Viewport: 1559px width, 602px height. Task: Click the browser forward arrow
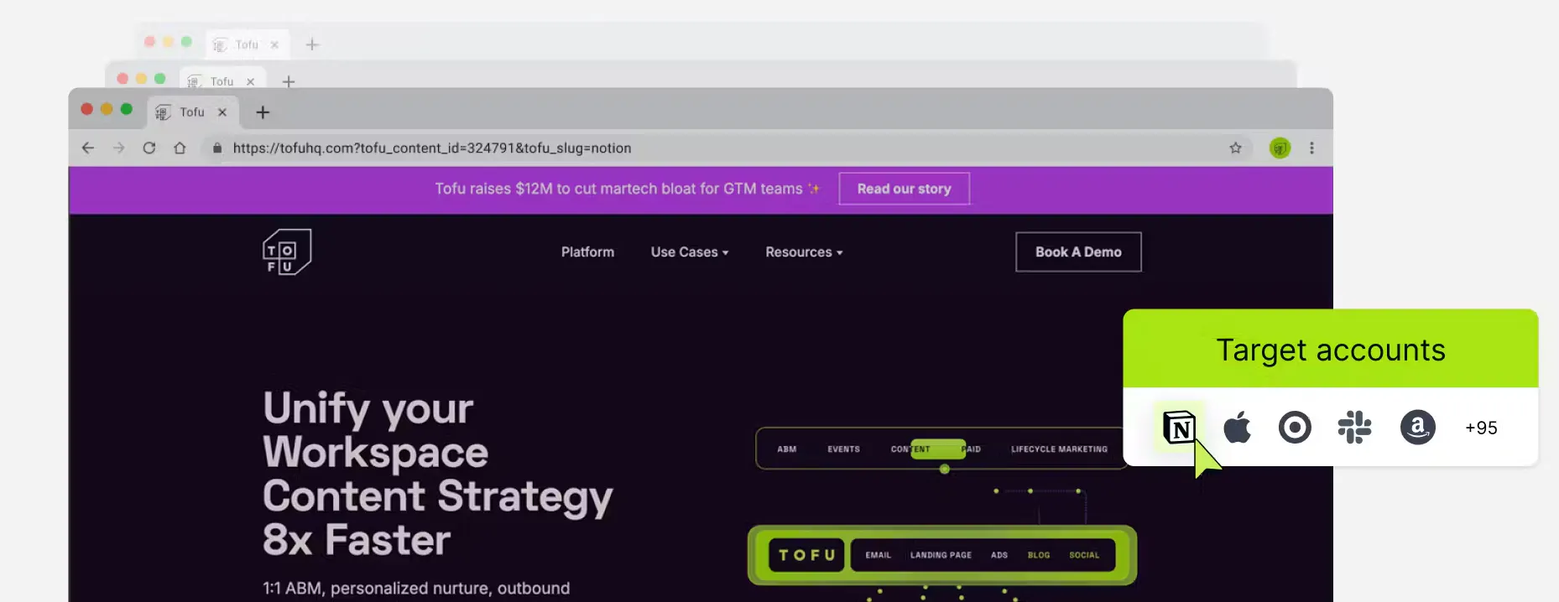coord(118,148)
